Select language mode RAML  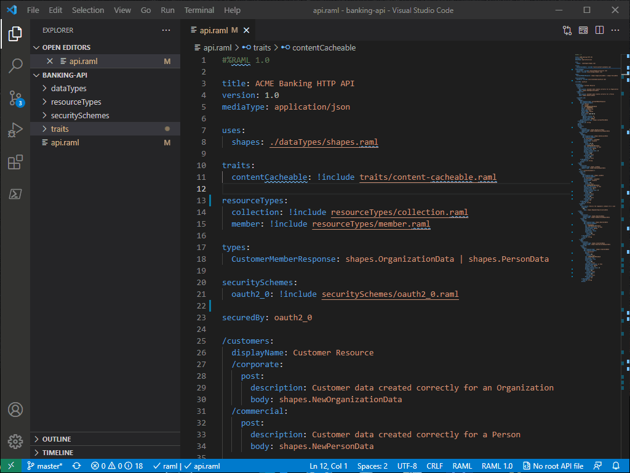coord(462,466)
